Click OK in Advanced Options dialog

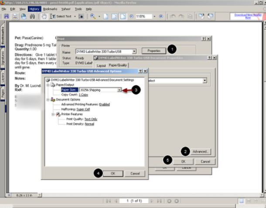coord(113,173)
